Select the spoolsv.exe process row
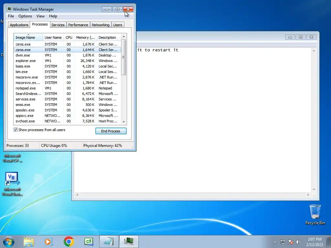 tap(67, 110)
